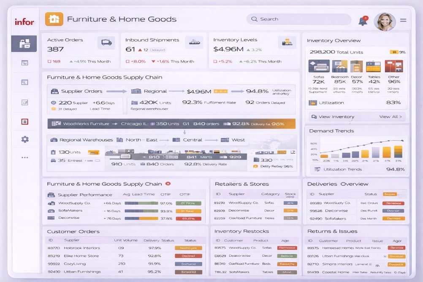Click the settings gear in sidebar
The width and height of the screenshot is (423, 282).
(x=25, y=139)
